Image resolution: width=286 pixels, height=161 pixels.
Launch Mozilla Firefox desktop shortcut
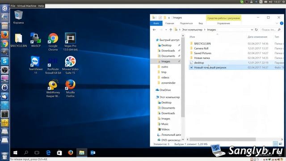[70, 89]
